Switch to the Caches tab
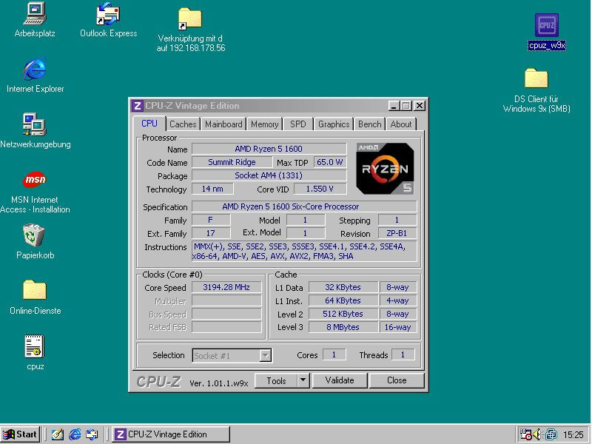The image size is (592, 444). tap(183, 124)
